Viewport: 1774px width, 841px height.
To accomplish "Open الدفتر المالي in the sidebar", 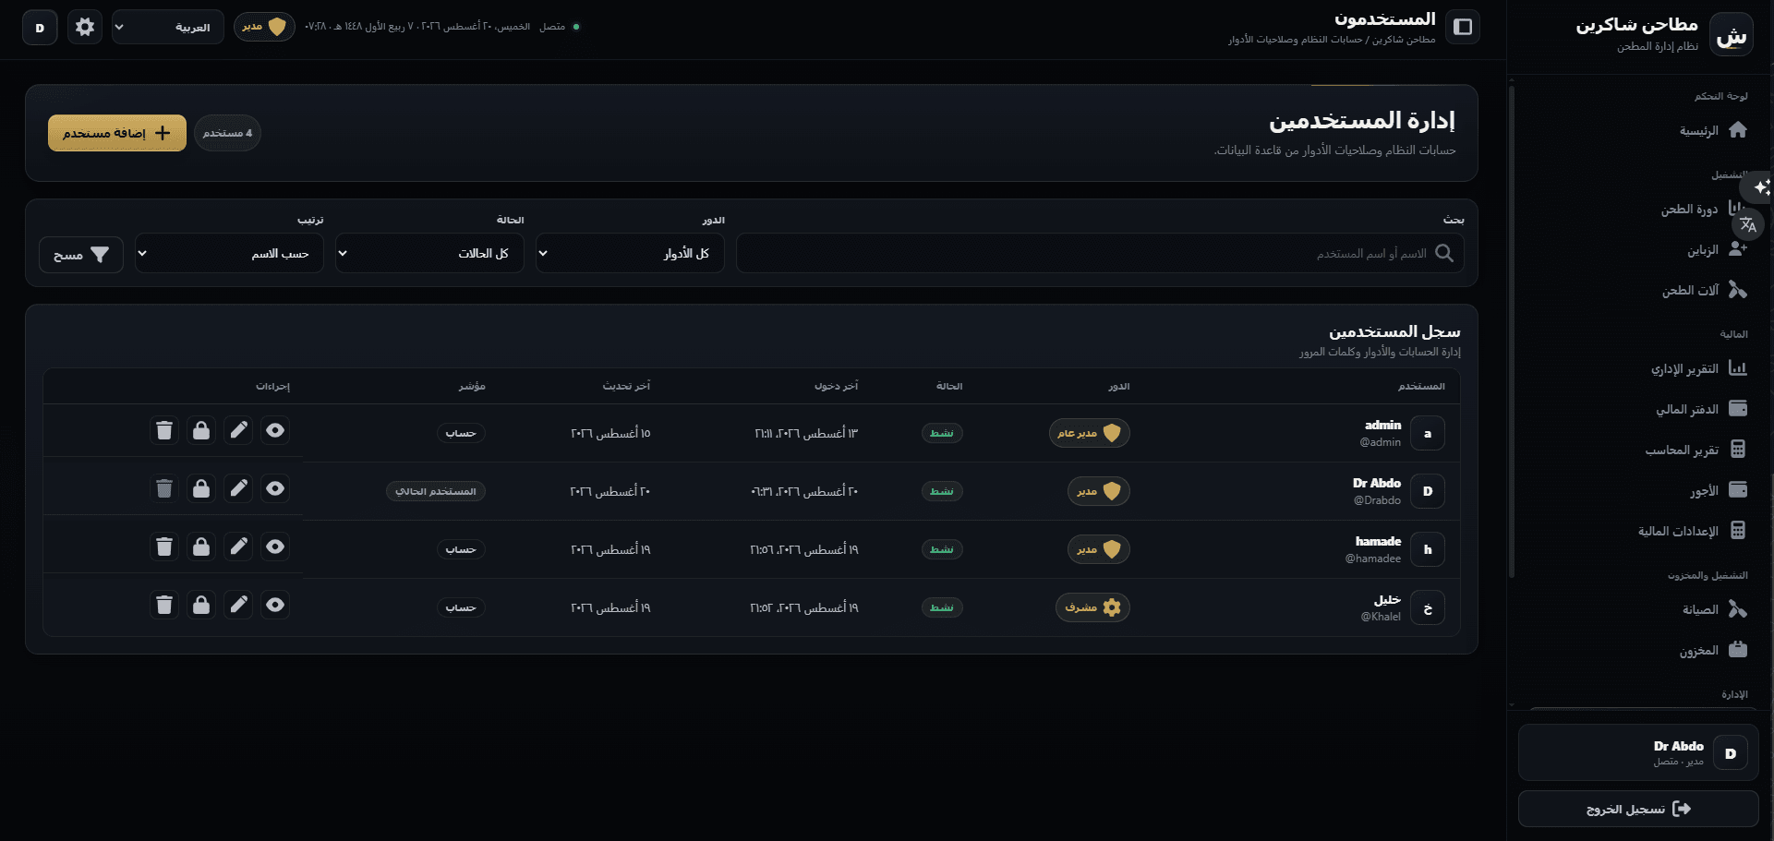I will coord(1699,409).
